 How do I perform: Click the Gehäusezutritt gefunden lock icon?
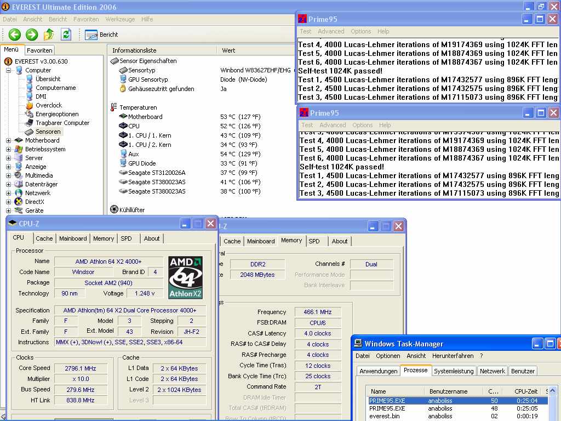click(x=123, y=88)
